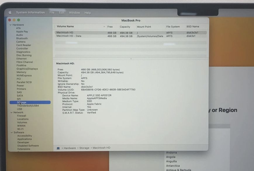The height and width of the screenshot is (171, 254).
Task: Select Memory in the sidebar
Action: pos(21,72)
